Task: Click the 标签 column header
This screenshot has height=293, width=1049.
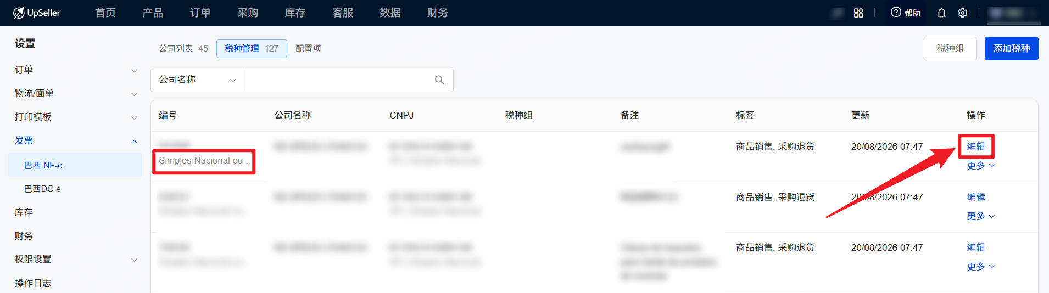Action: click(x=745, y=115)
